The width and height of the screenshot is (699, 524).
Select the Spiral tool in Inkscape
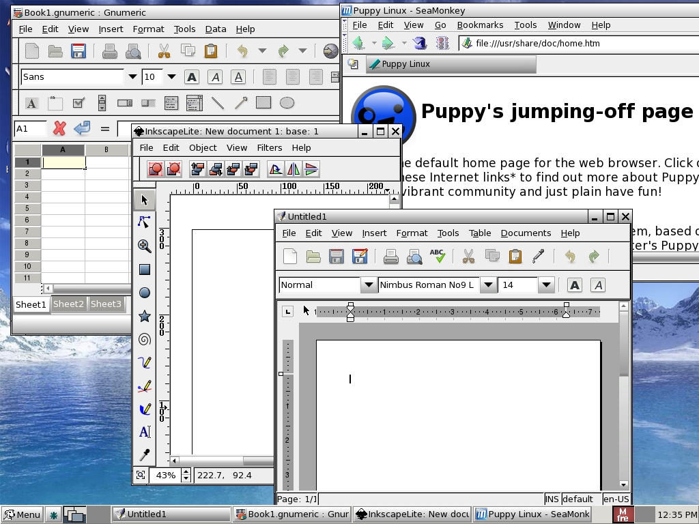(x=144, y=339)
